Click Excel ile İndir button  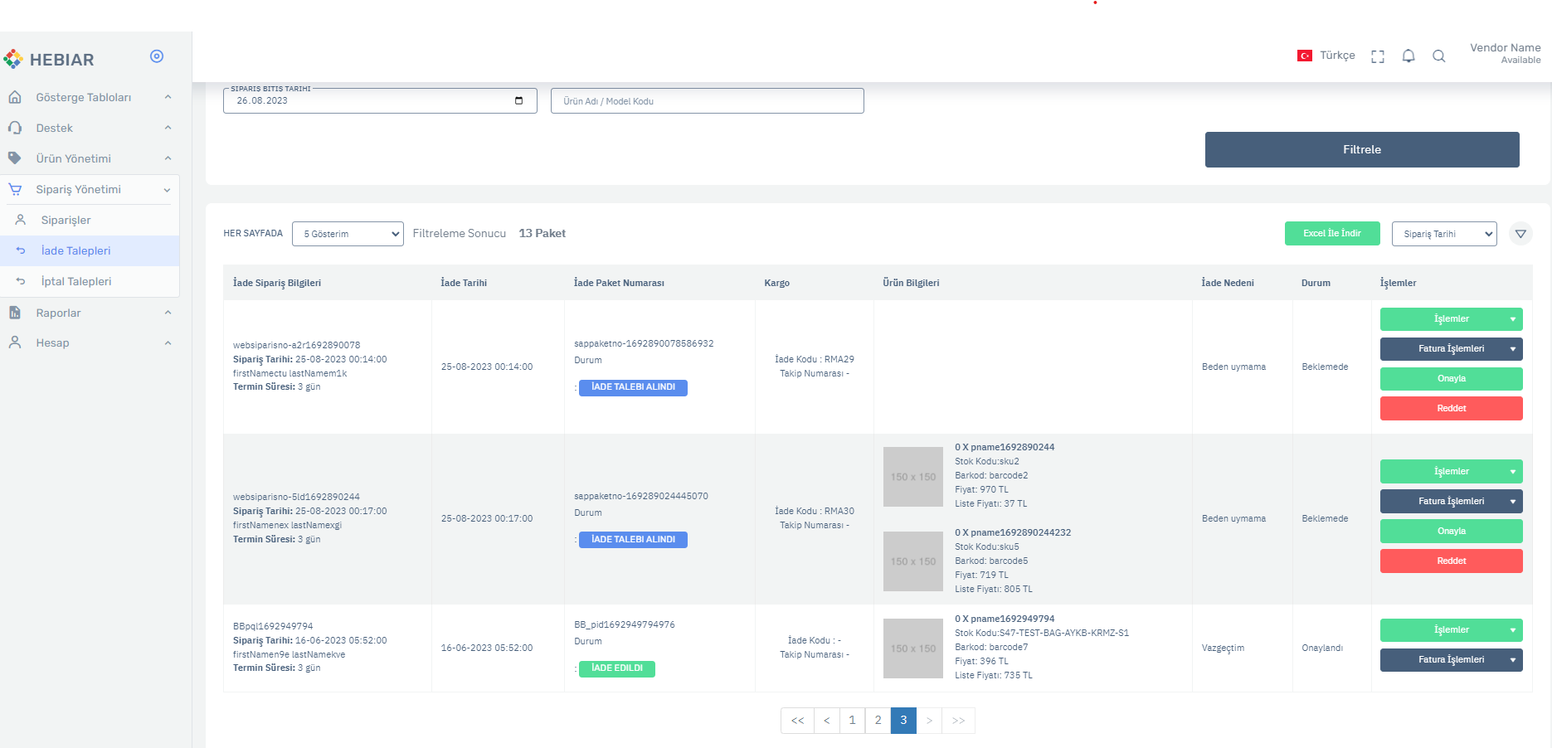(x=1332, y=234)
